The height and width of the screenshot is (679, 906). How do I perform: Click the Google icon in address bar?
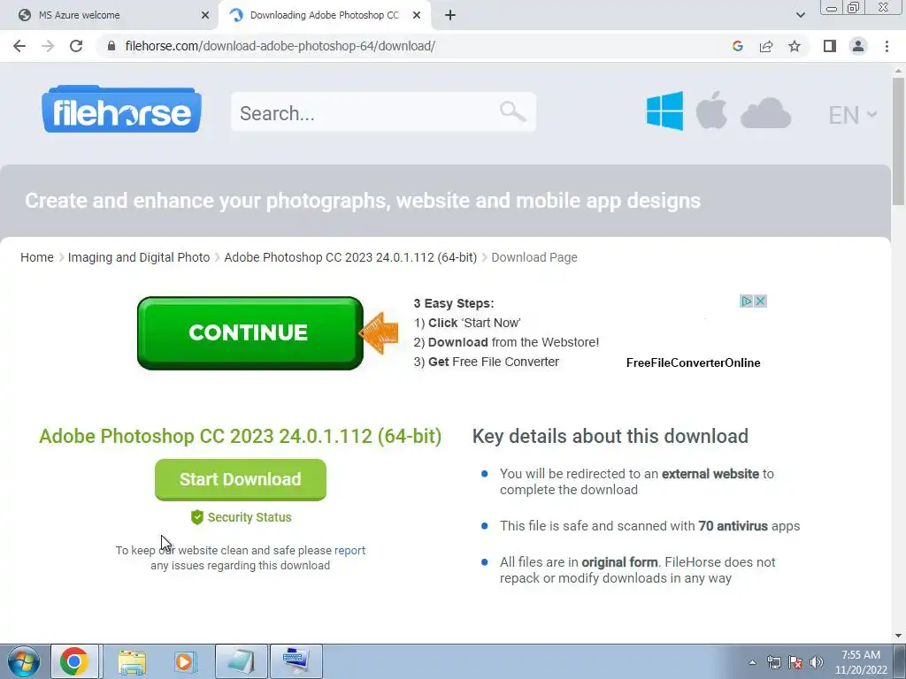[737, 46]
